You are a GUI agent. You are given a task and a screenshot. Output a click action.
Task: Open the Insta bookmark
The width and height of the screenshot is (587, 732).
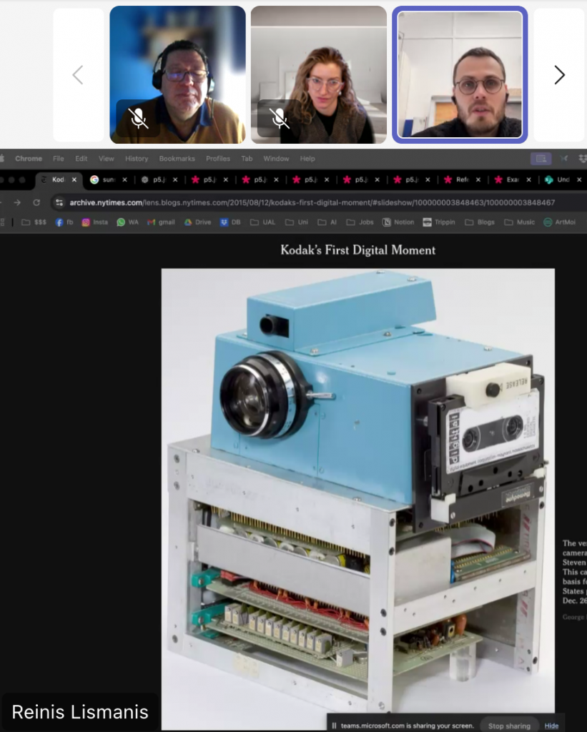tap(94, 222)
